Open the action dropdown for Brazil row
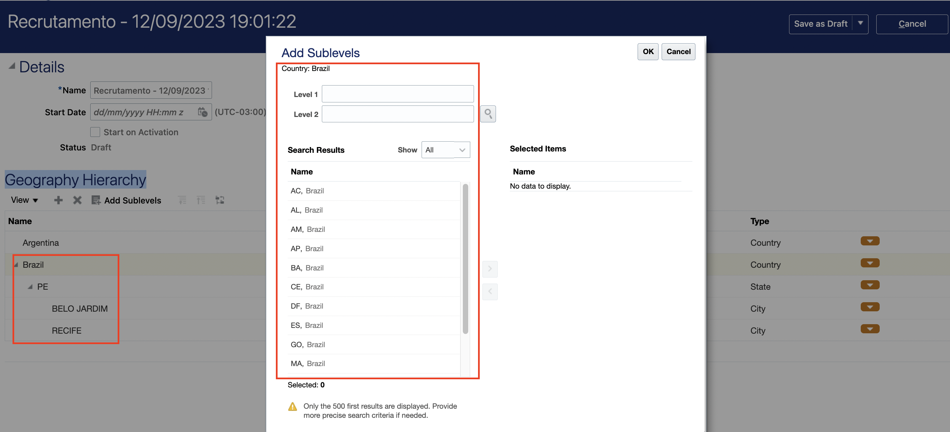Image resolution: width=950 pixels, height=432 pixels. tap(870, 263)
